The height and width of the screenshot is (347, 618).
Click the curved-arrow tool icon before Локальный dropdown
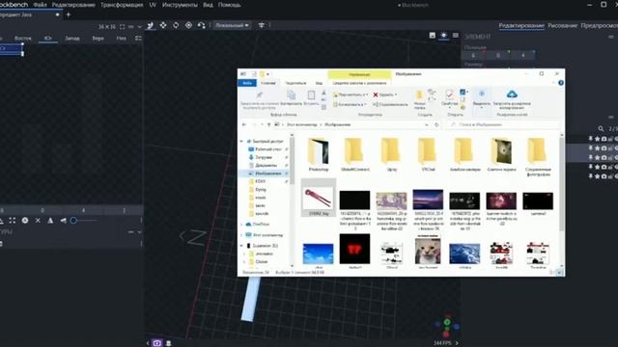(202, 25)
